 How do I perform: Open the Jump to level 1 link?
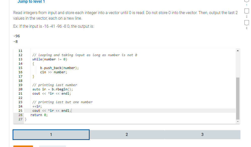click(31, 2)
